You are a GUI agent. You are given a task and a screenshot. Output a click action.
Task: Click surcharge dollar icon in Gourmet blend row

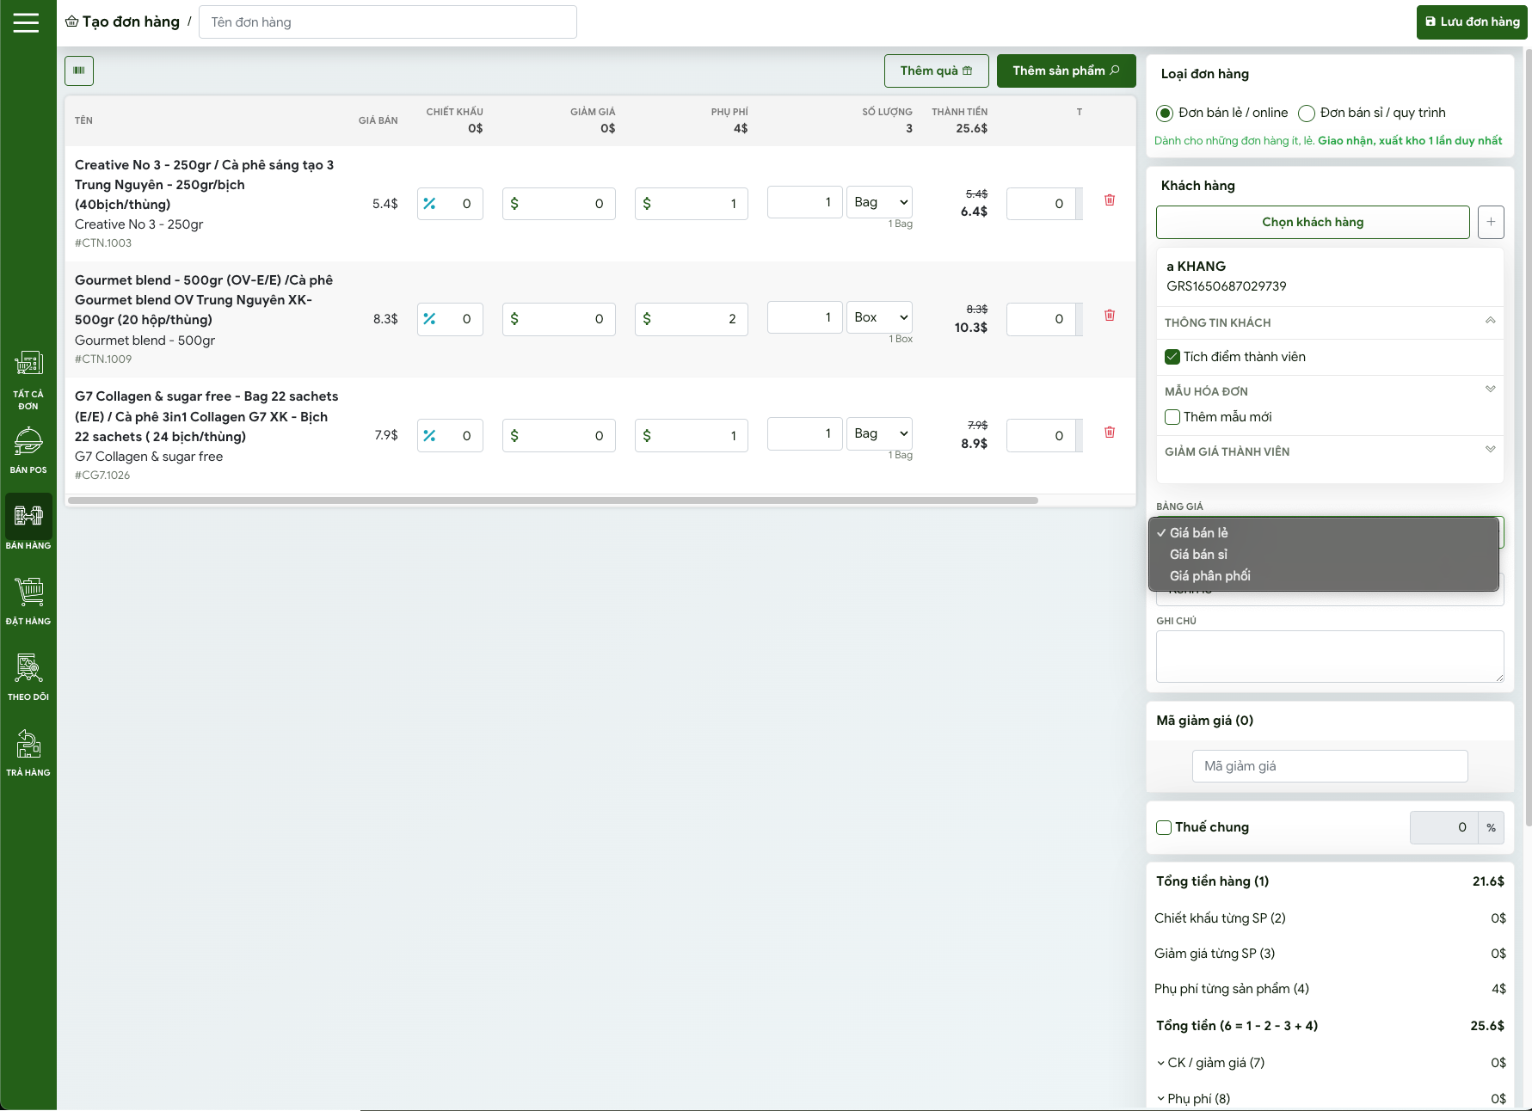(x=647, y=319)
